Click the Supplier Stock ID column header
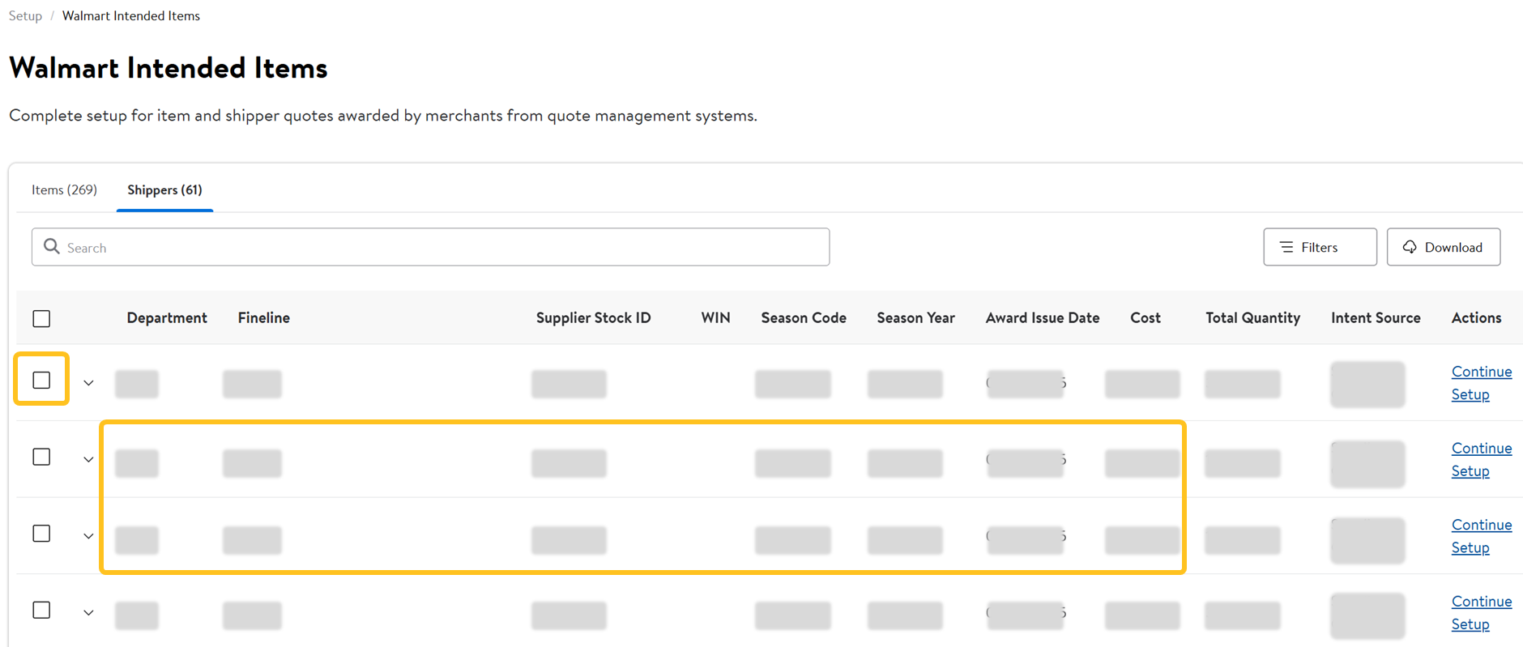This screenshot has height=647, width=1523. tap(593, 317)
